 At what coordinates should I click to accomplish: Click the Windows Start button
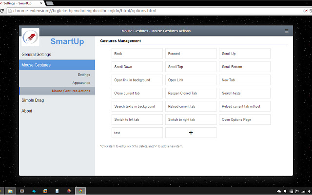tap(2, 191)
